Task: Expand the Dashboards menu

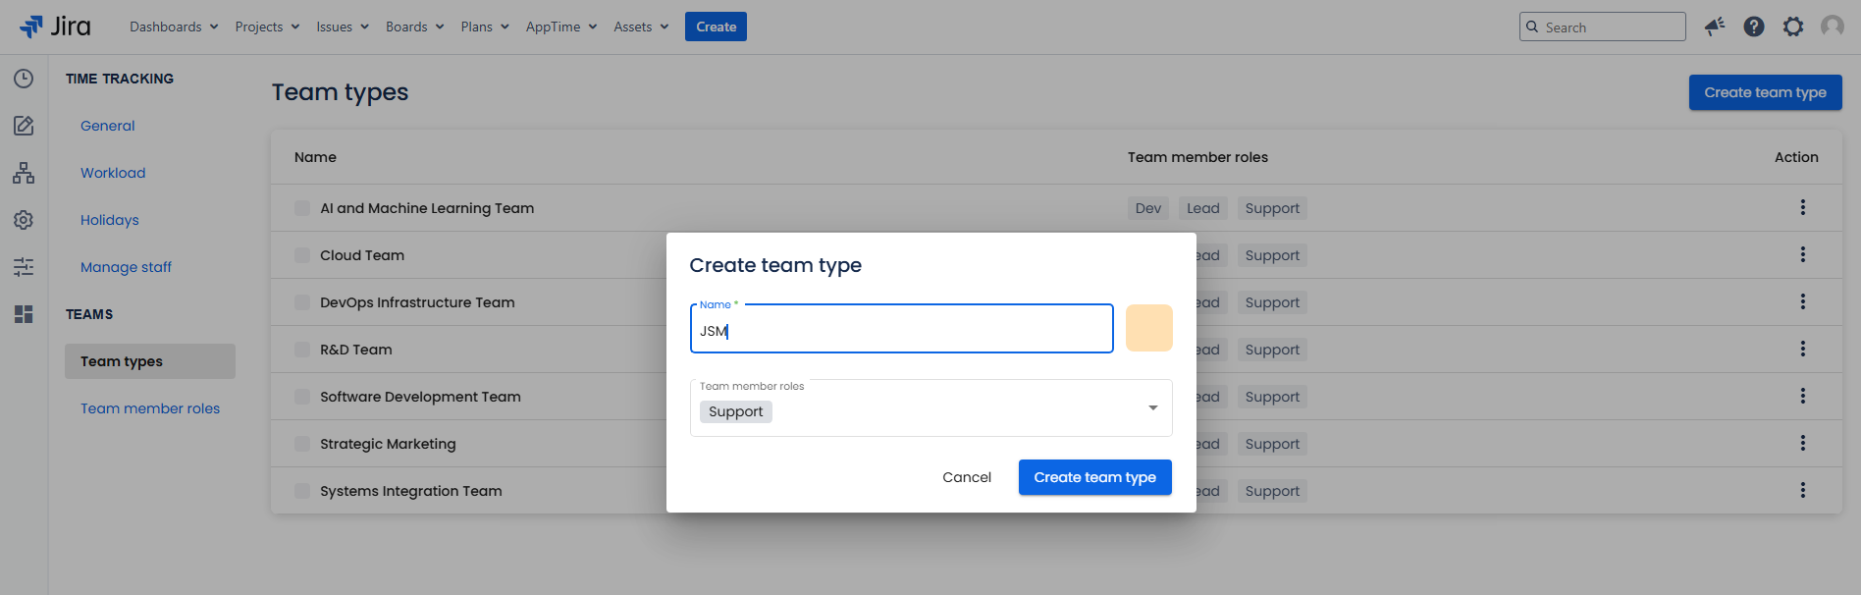Action: point(174,27)
